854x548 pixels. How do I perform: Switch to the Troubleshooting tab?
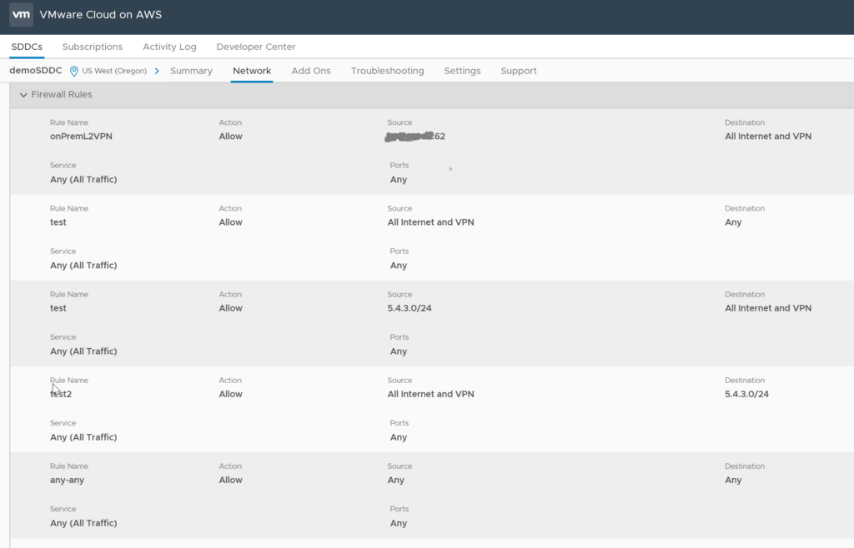pyautogui.click(x=387, y=71)
